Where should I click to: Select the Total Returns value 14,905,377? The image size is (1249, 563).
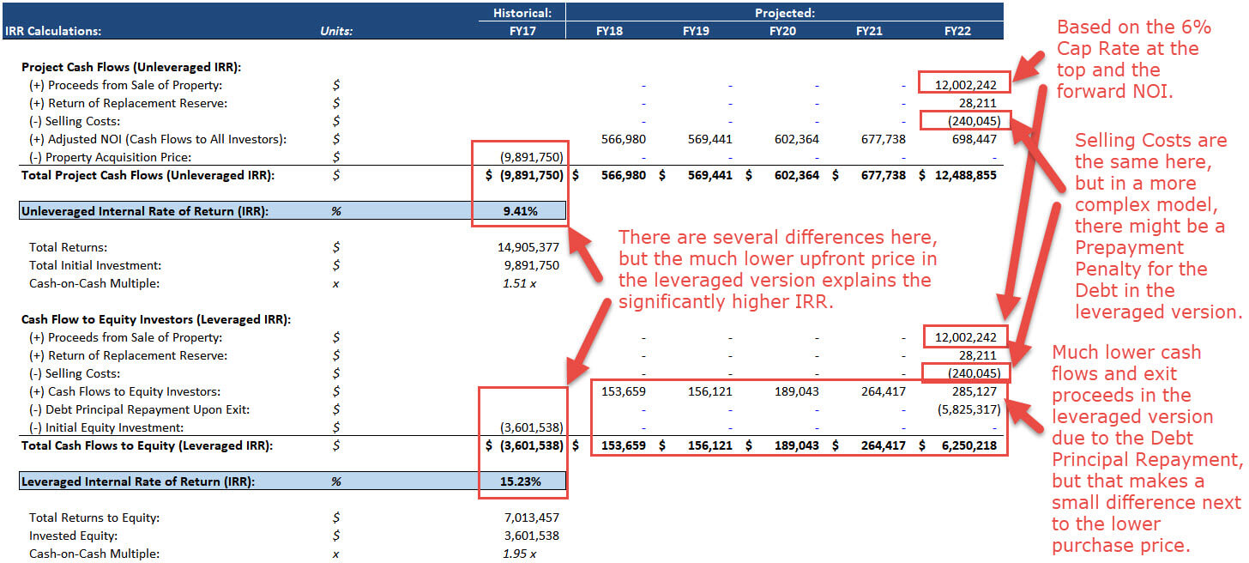pos(528,247)
